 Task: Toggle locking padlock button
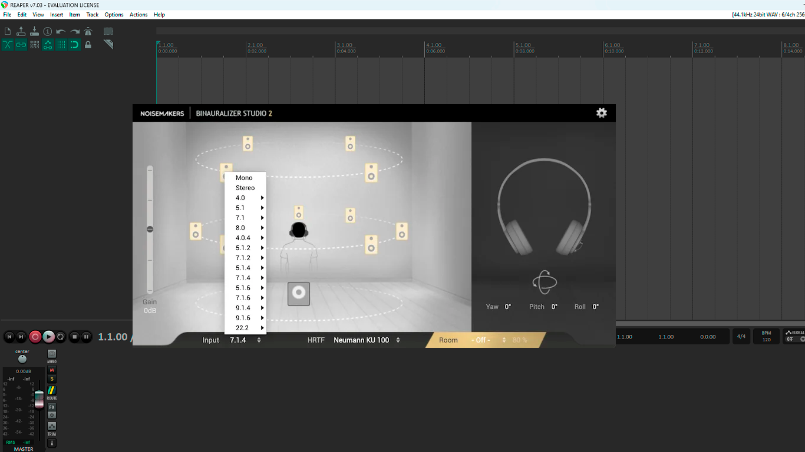tap(88, 44)
